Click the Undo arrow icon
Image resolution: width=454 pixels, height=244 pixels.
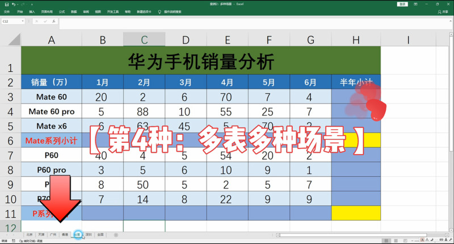[x=13, y=5]
